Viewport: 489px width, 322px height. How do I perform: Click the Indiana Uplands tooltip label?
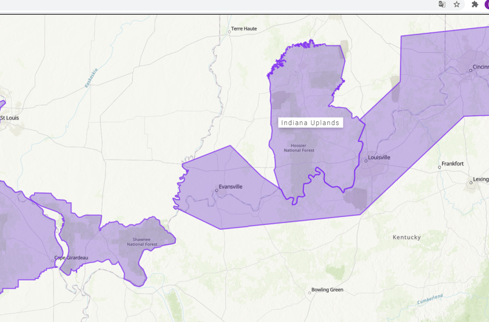pos(310,123)
